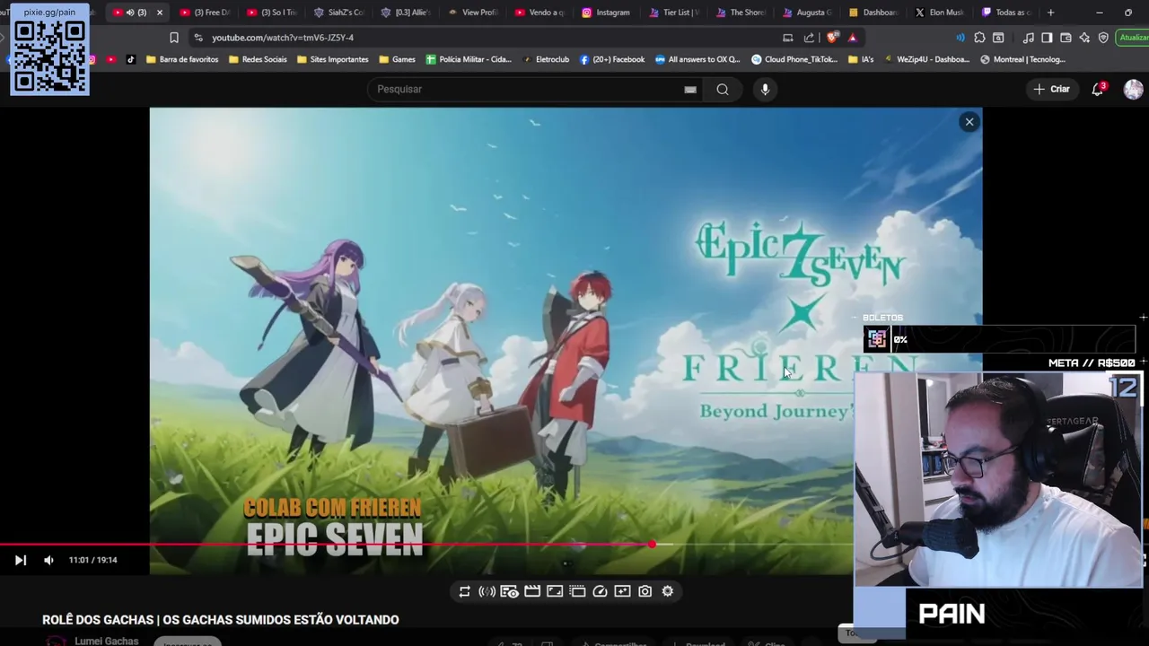Switch to the Vendo a q YouTube tab
The image size is (1149, 646).
coord(539,13)
